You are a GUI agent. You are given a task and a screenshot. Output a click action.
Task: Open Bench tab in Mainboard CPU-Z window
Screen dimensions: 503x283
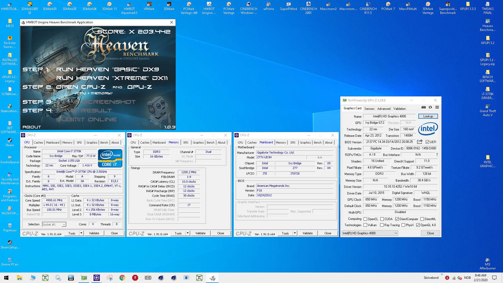pos(318,143)
